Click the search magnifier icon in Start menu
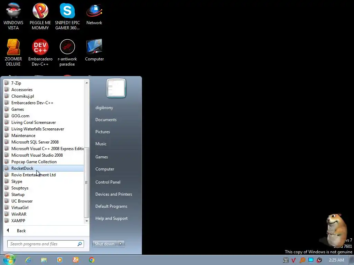The width and height of the screenshot is (354, 265). pos(80,244)
